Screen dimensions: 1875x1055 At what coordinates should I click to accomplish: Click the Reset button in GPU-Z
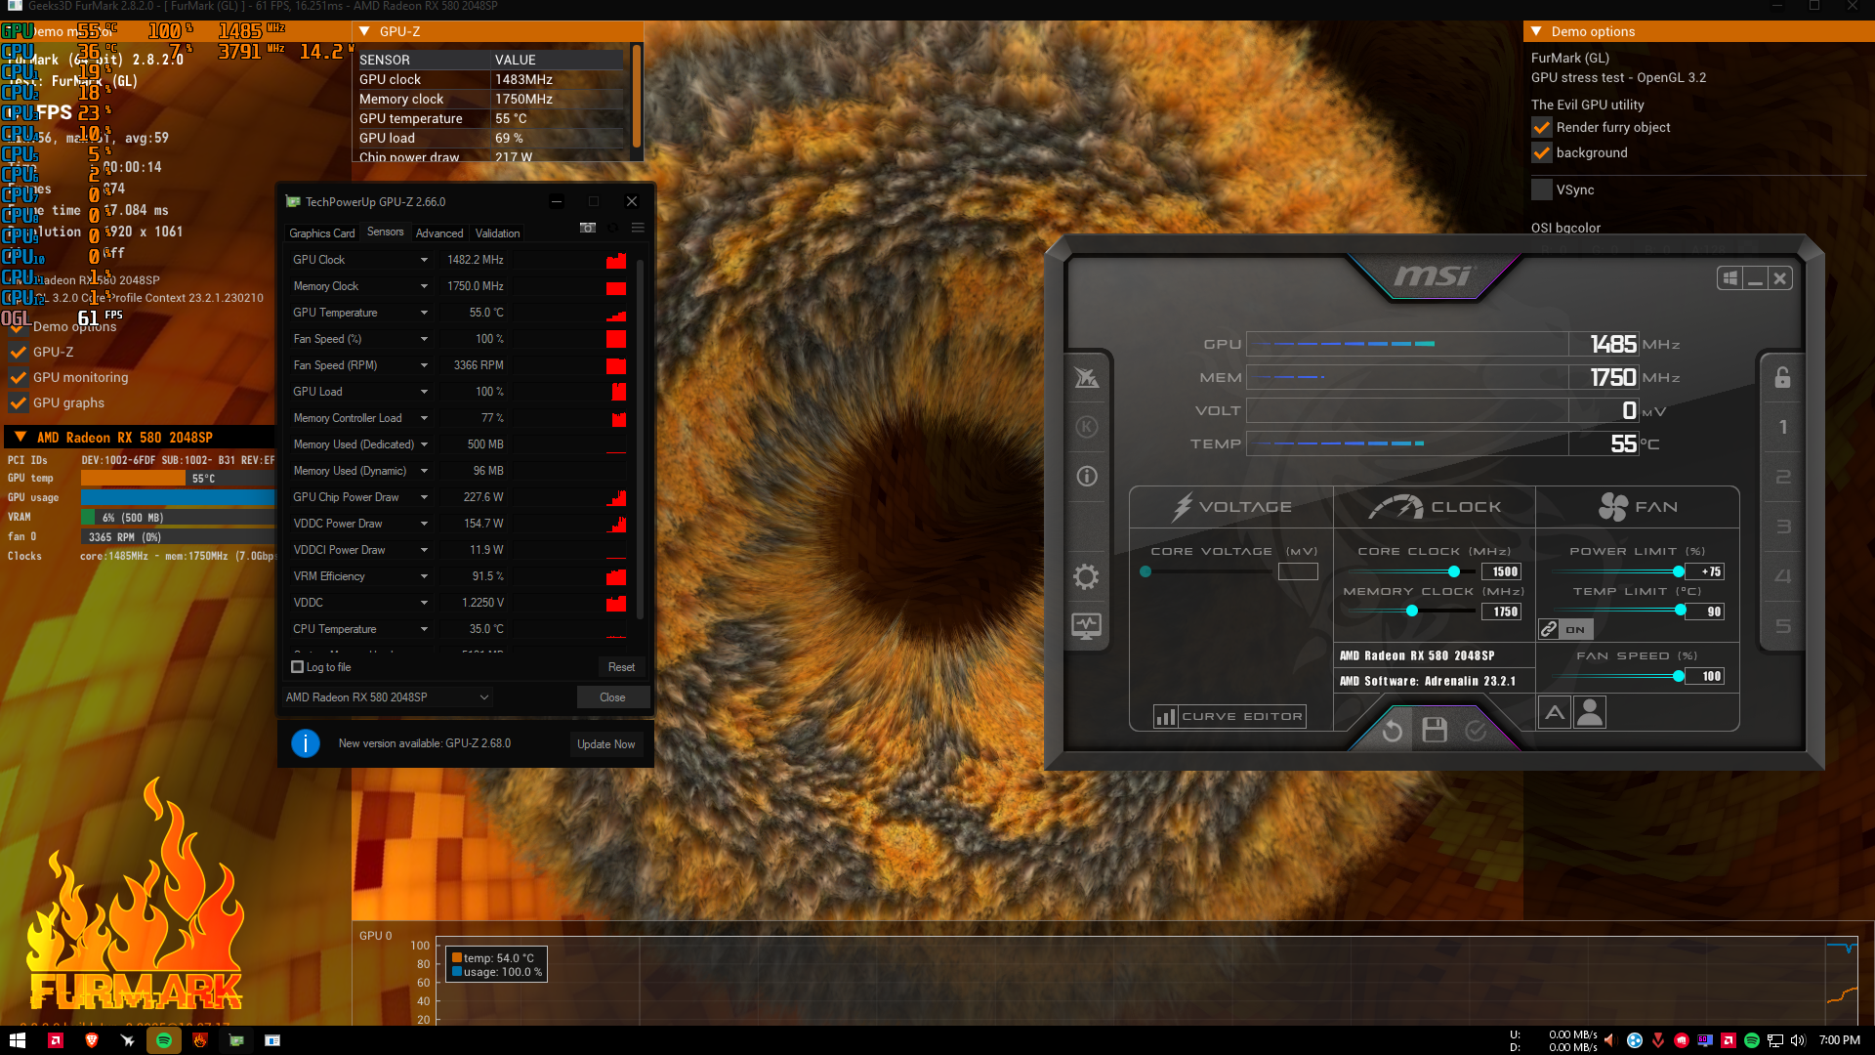pyautogui.click(x=621, y=667)
